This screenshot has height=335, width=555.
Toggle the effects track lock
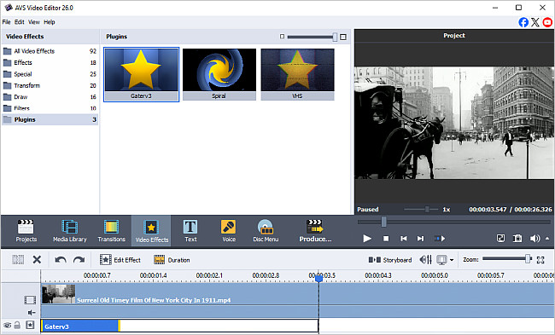17,325
